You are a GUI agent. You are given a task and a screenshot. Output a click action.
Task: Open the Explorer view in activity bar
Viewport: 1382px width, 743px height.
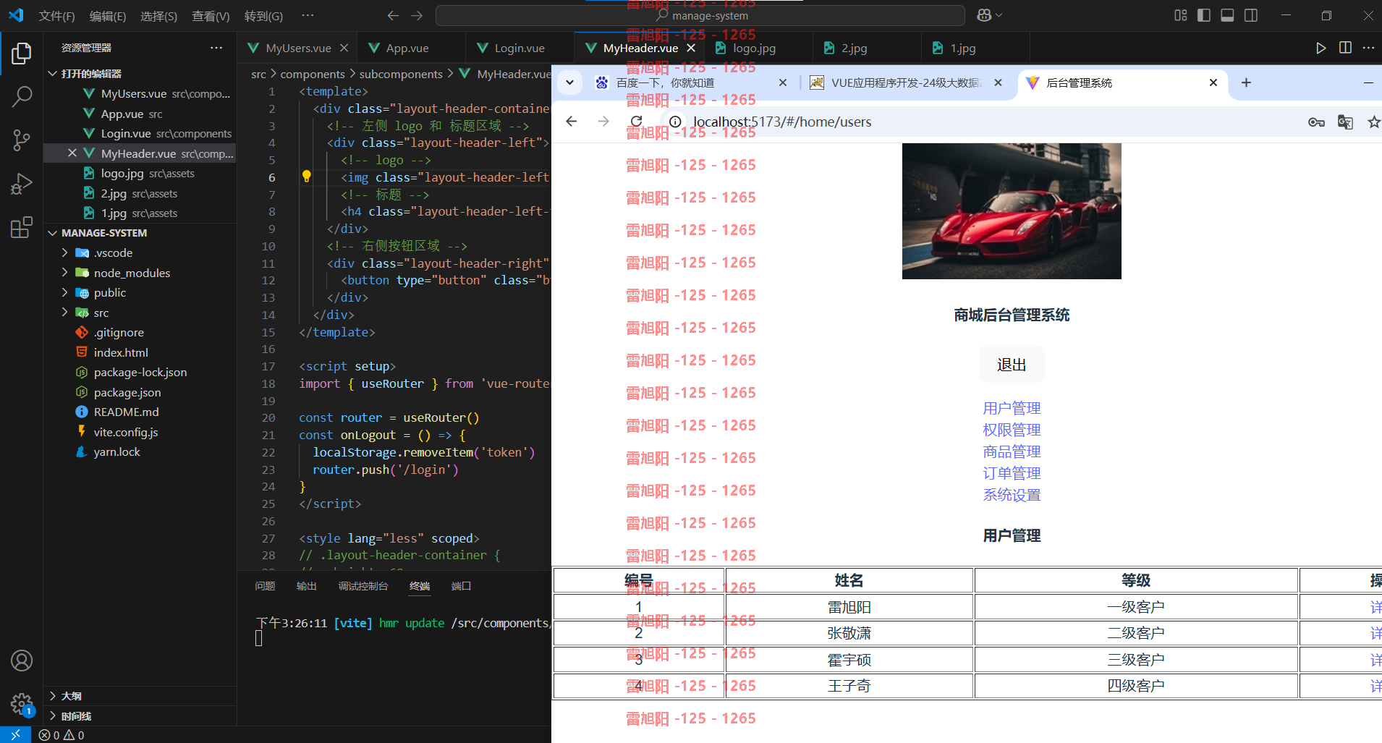(22, 54)
